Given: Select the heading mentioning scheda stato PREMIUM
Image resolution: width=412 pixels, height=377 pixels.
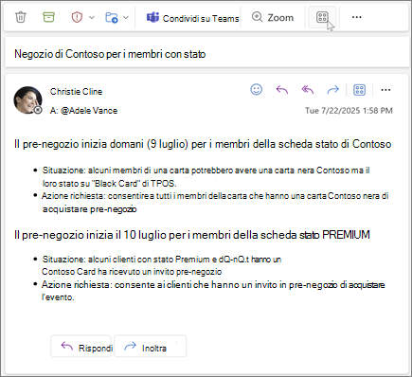Looking at the screenshot, I should 192,235.
